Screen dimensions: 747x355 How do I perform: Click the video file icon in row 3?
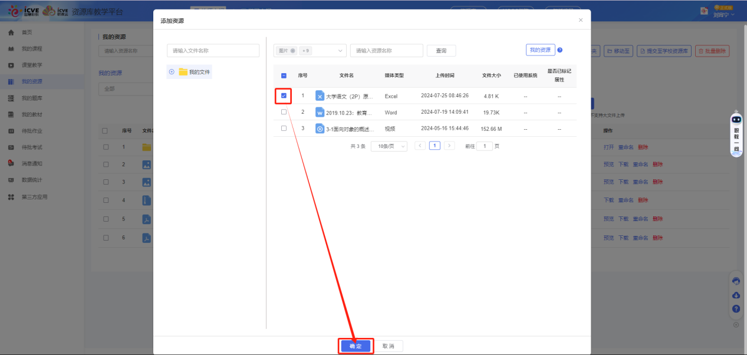tap(320, 129)
